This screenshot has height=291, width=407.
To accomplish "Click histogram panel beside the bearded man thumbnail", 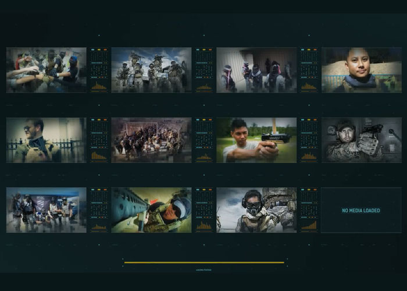I will pos(98,140).
